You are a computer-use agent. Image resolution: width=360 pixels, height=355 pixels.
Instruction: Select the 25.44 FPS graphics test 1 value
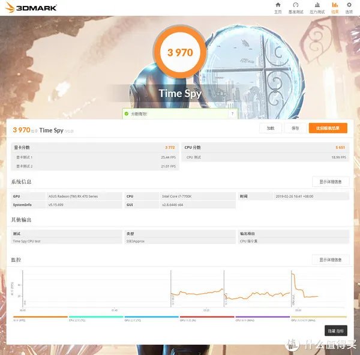(168, 157)
